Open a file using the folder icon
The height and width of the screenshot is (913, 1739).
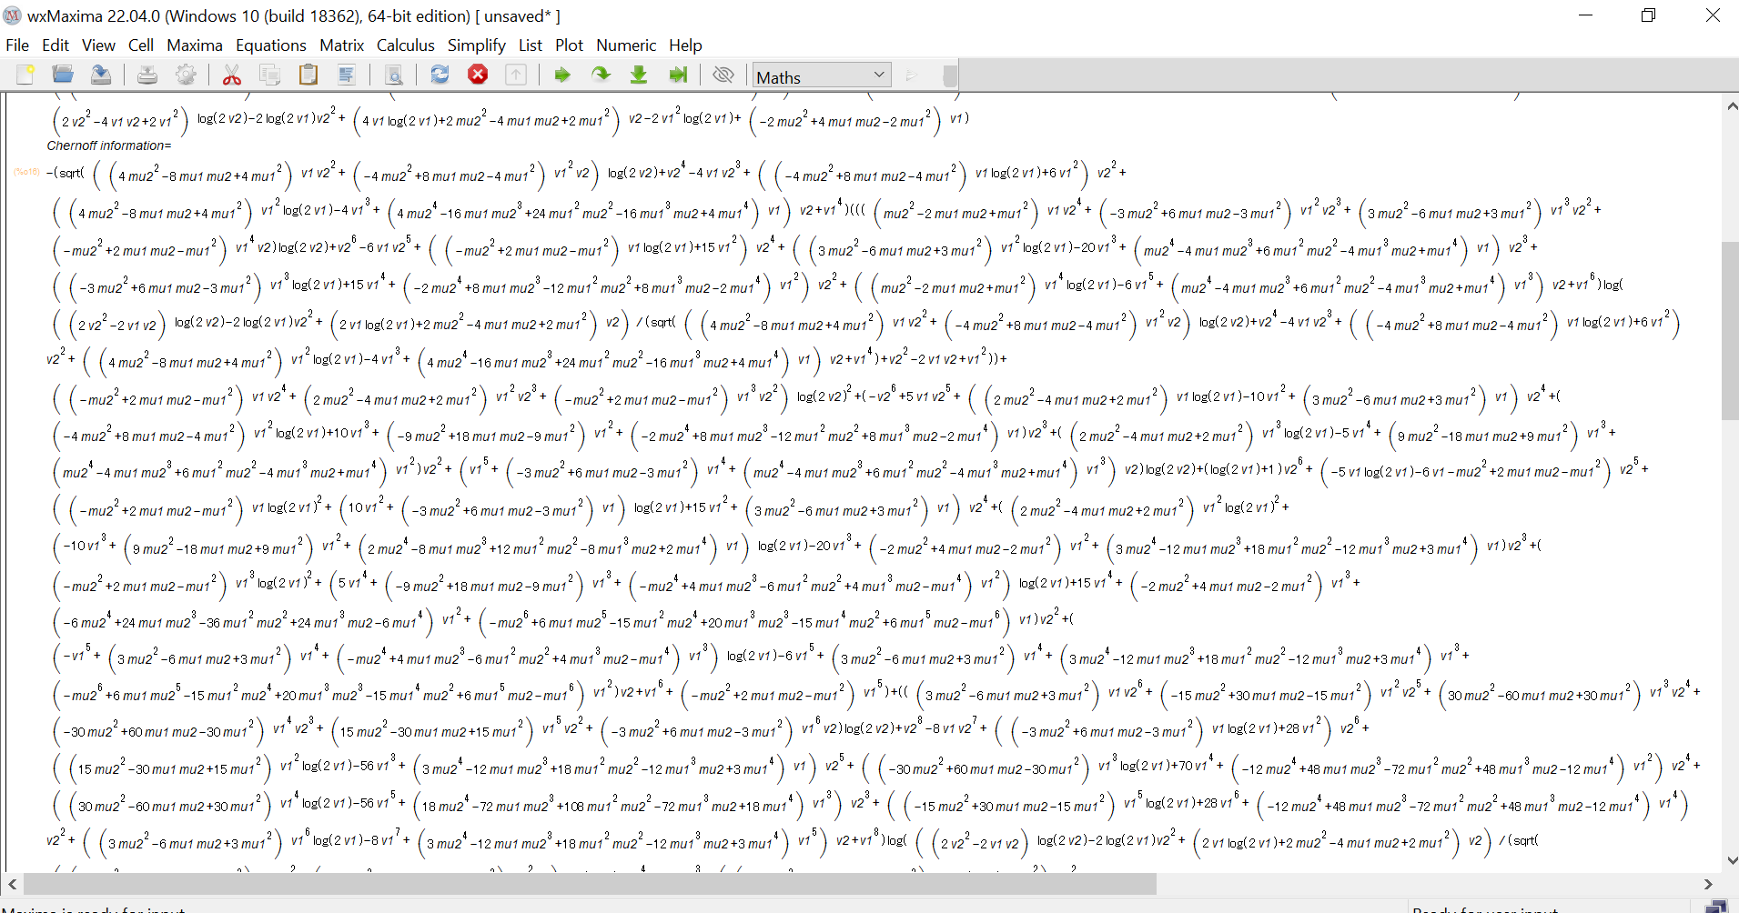click(x=63, y=75)
